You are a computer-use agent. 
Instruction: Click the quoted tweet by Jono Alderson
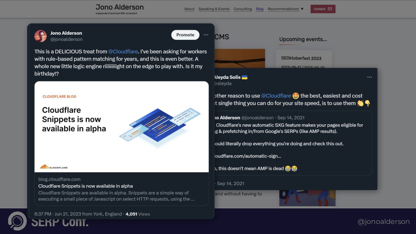(293, 143)
